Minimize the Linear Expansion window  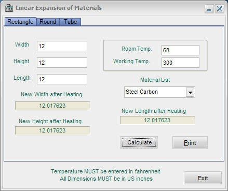tap(209, 9)
